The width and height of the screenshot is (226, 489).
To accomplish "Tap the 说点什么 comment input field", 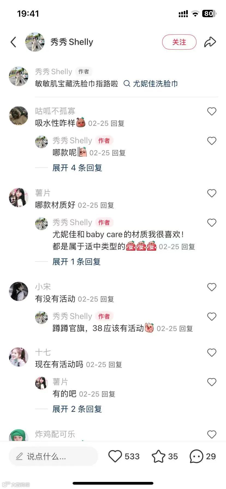I will 53,456.
